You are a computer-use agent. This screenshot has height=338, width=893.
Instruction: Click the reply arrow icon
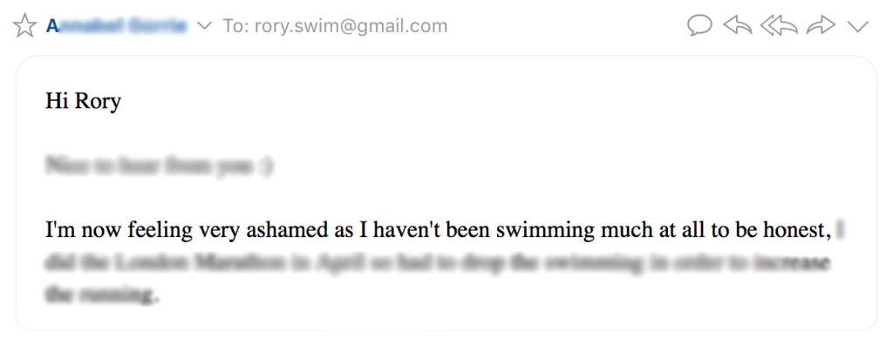tap(738, 25)
